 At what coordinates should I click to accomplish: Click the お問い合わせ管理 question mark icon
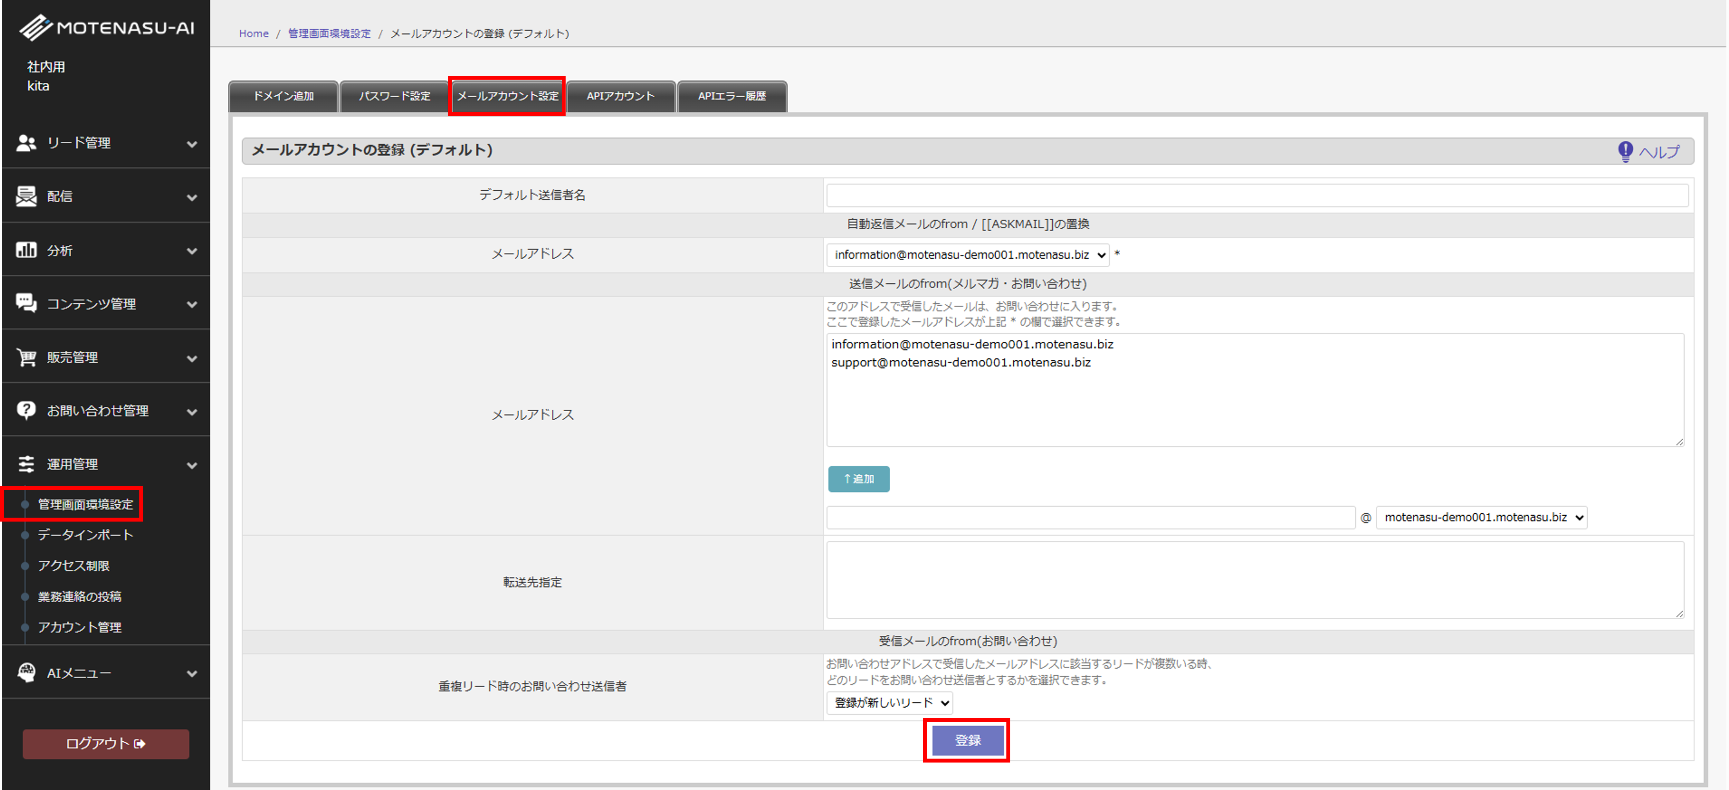tap(26, 410)
